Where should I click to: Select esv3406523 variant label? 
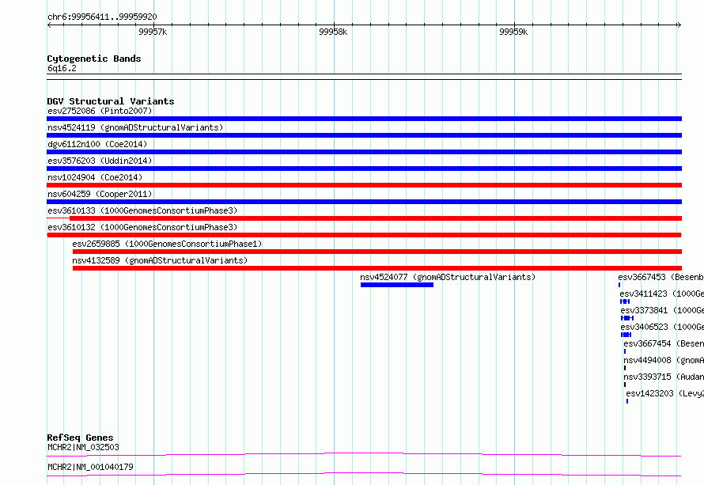(662, 327)
